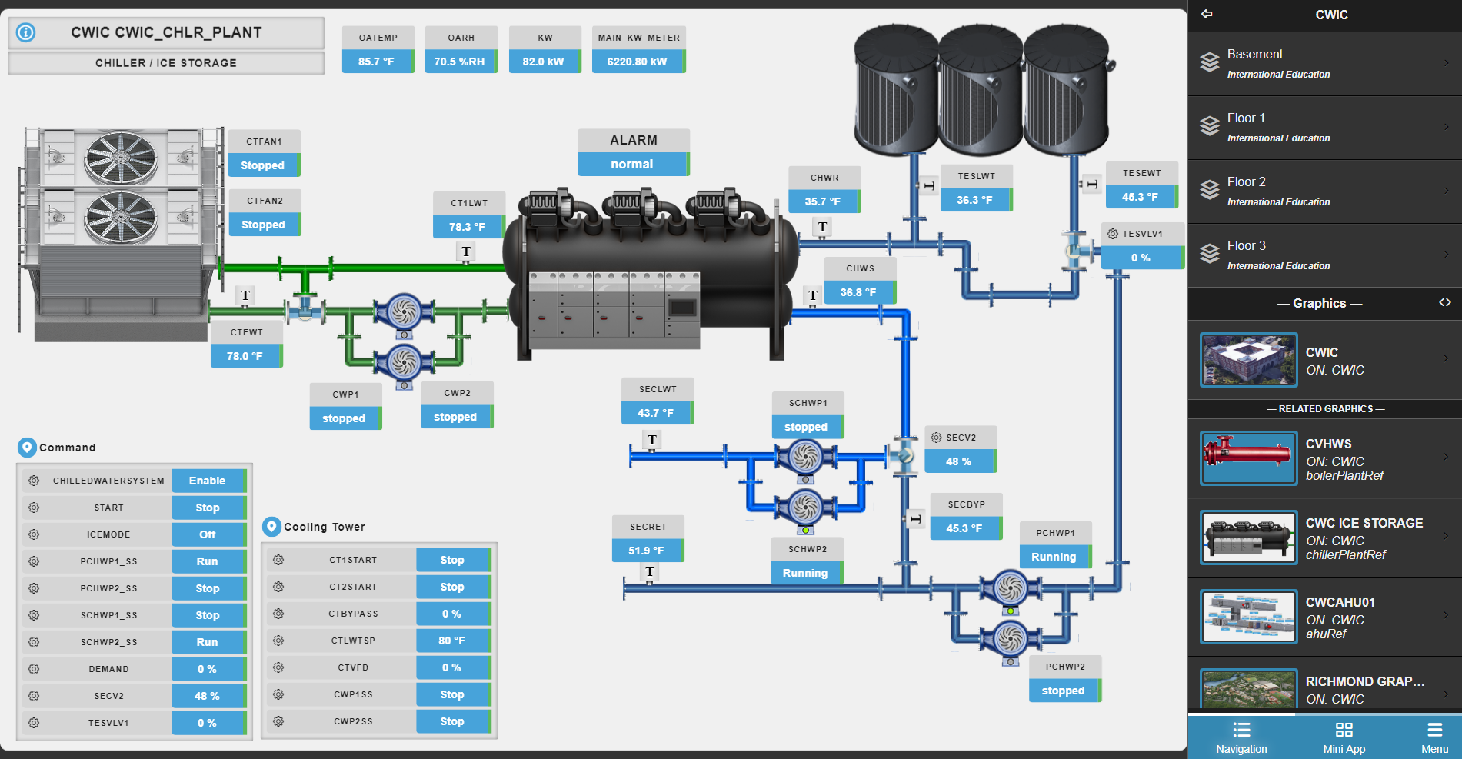
Task: Toggle SCHWP1_SS Stop value
Action: (x=208, y=615)
